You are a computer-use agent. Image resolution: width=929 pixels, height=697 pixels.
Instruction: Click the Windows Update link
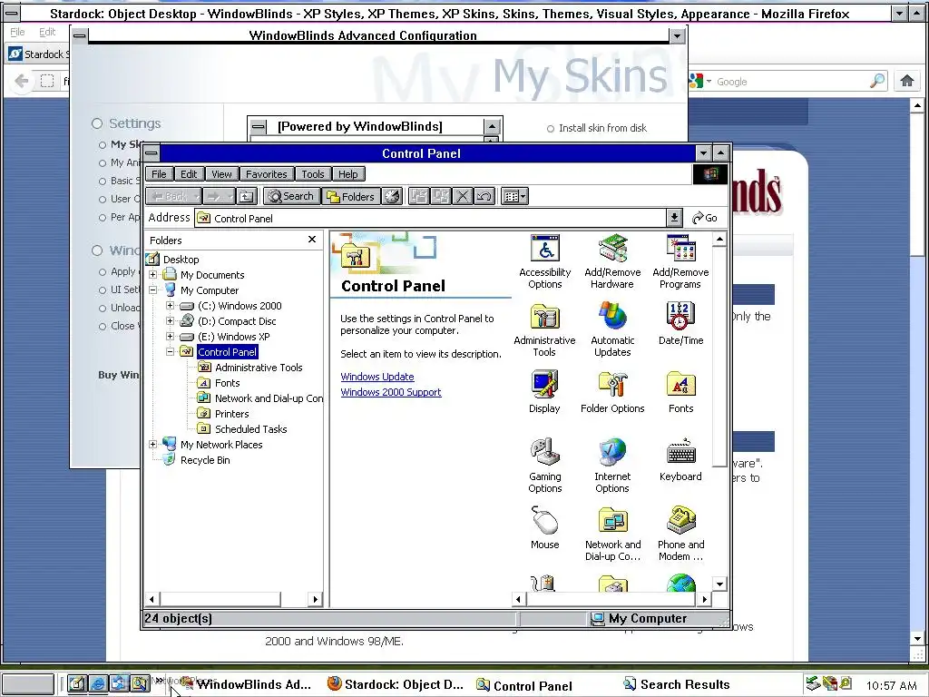(377, 377)
